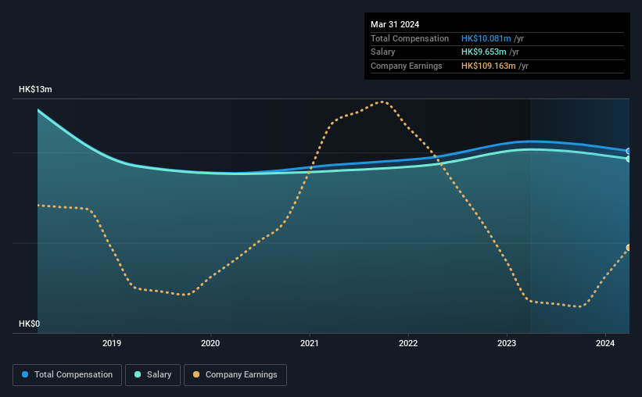Click the HK$0 y-axis label
The height and width of the screenshot is (397, 642).
click(x=29, y=324)
